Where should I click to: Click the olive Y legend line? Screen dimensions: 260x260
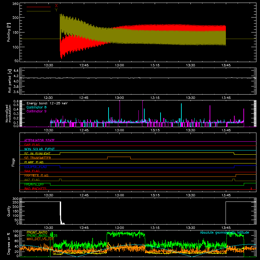coord(39,11)
